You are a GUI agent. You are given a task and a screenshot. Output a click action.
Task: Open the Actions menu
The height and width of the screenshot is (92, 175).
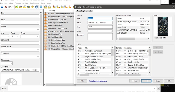click(x=25, y=4)
